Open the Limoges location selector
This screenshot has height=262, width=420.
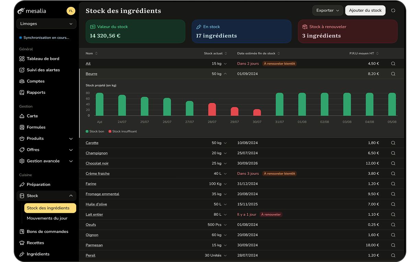tap(46, 24)
